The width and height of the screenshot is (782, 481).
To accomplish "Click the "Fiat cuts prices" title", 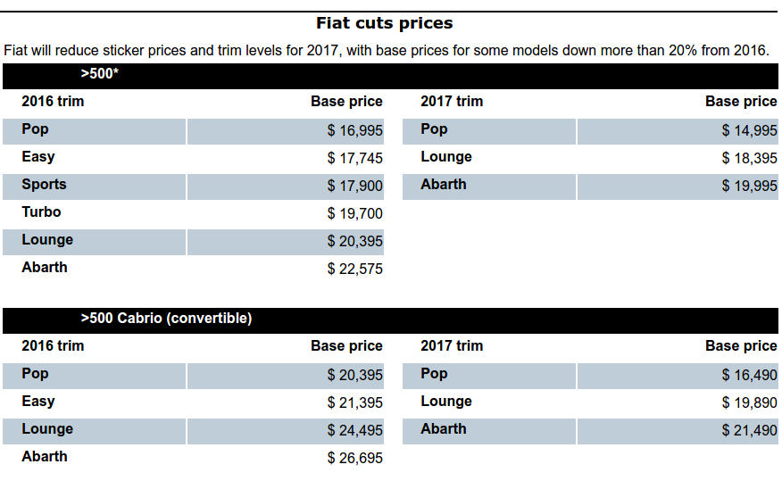I will point(384,23).
